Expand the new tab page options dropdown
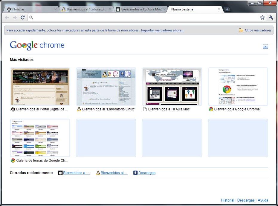Screen dimensions: 278x206 pyautogui.click(x=265, y=46)
